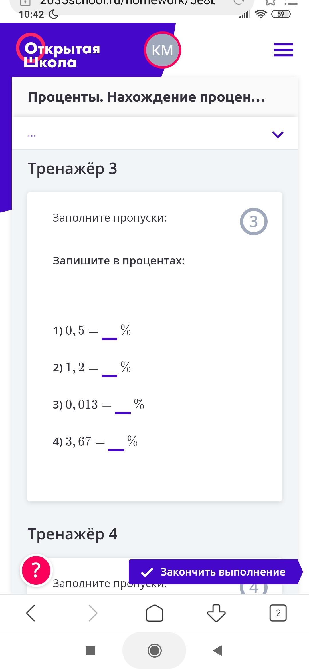Expand the collapsed section chevron

click(x=278, y=134)
